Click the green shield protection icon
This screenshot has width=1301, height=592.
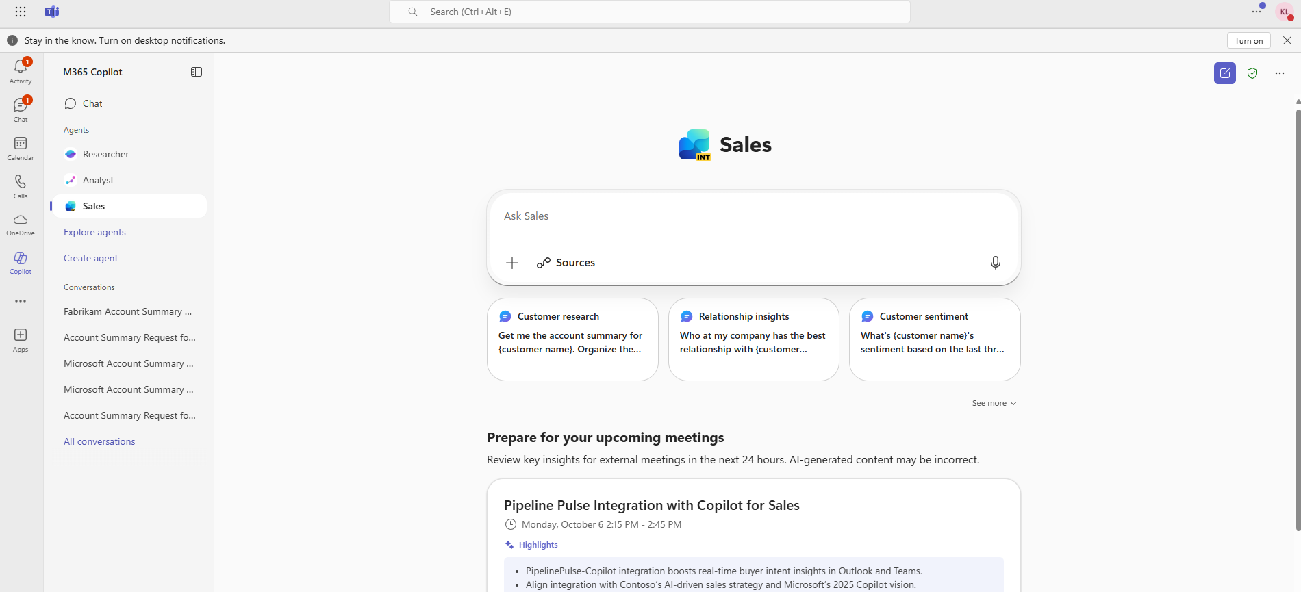1252,73
